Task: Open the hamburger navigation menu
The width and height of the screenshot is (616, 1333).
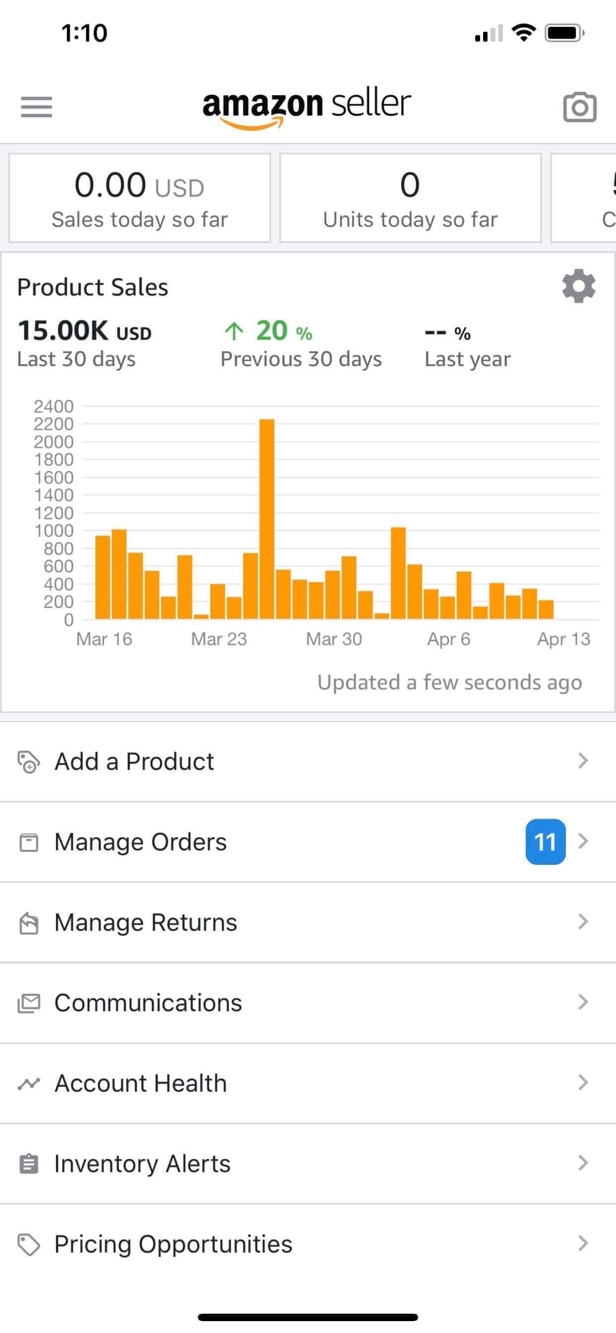Action: click(36, 107)
